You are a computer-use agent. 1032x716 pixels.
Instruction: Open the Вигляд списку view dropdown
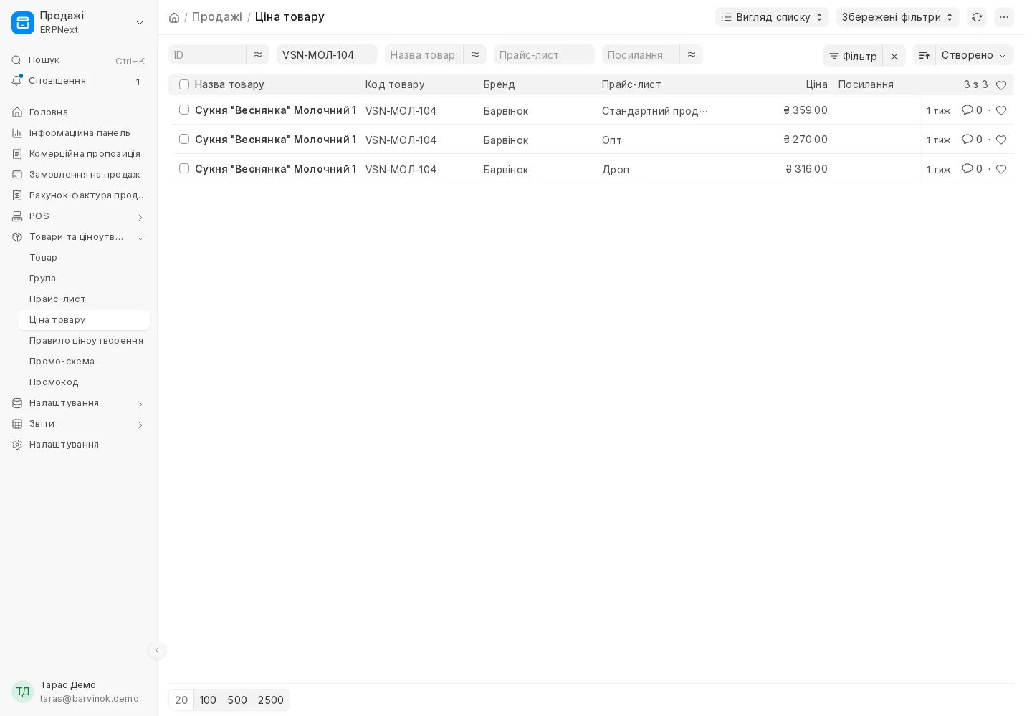tap(772, 17)
